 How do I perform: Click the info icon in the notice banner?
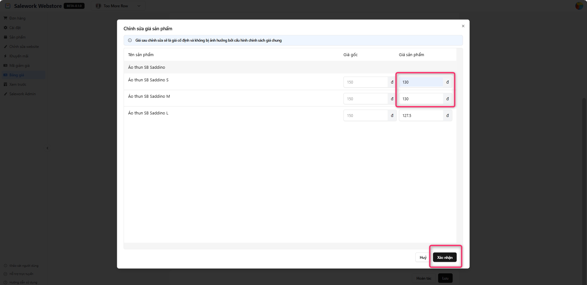tap(130, 40)
